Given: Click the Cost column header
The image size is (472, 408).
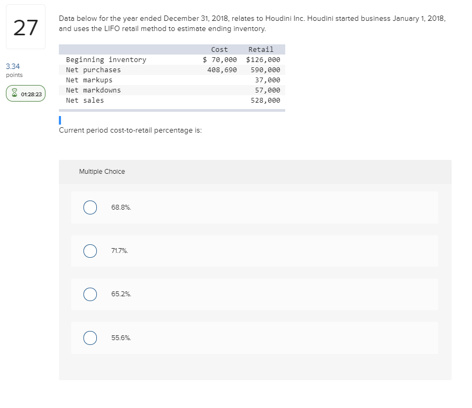Looking at the screenshot, I should coord(219,50).
